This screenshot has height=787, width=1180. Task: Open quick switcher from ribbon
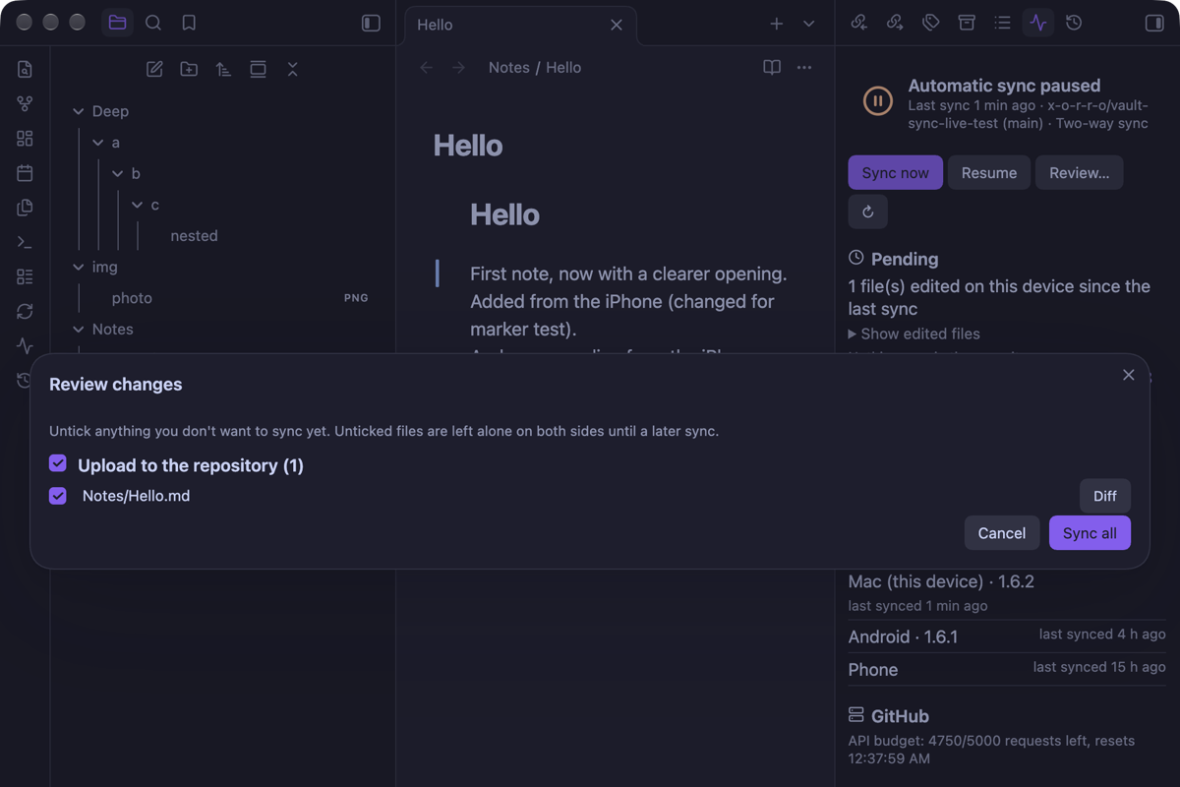pyautogui.click(x=25, y=69)
